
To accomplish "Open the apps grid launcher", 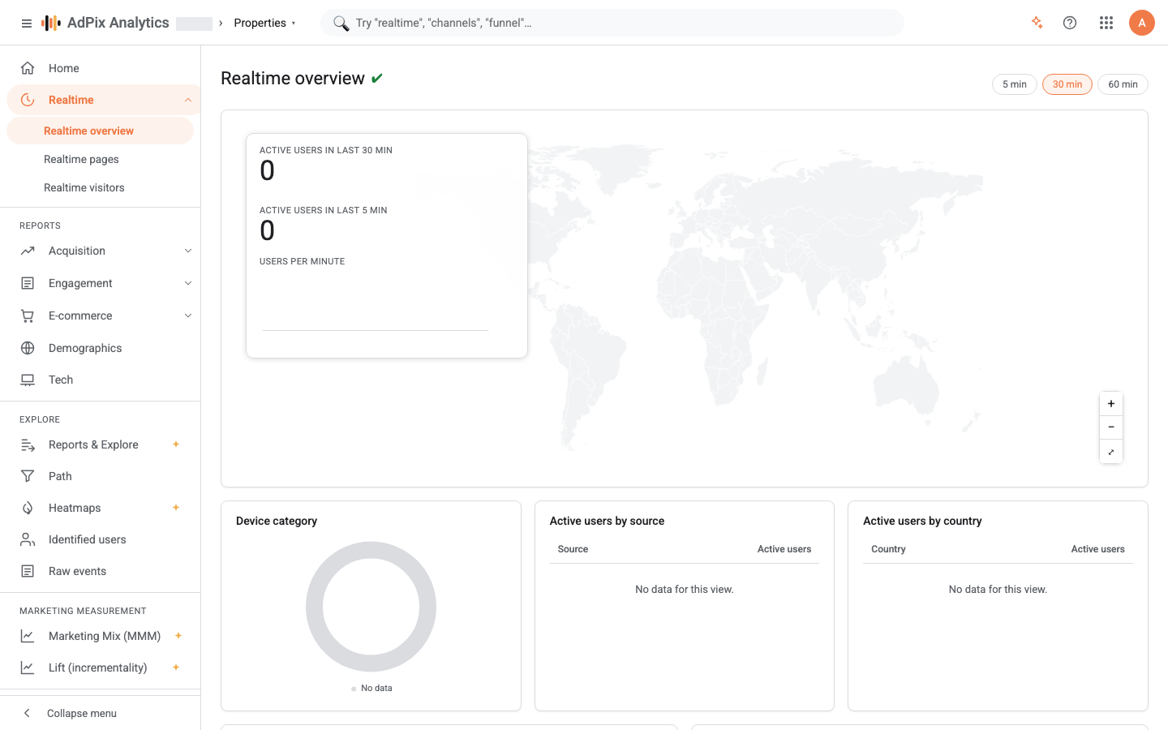I will pyautogui.click(x=1106, y=23).
